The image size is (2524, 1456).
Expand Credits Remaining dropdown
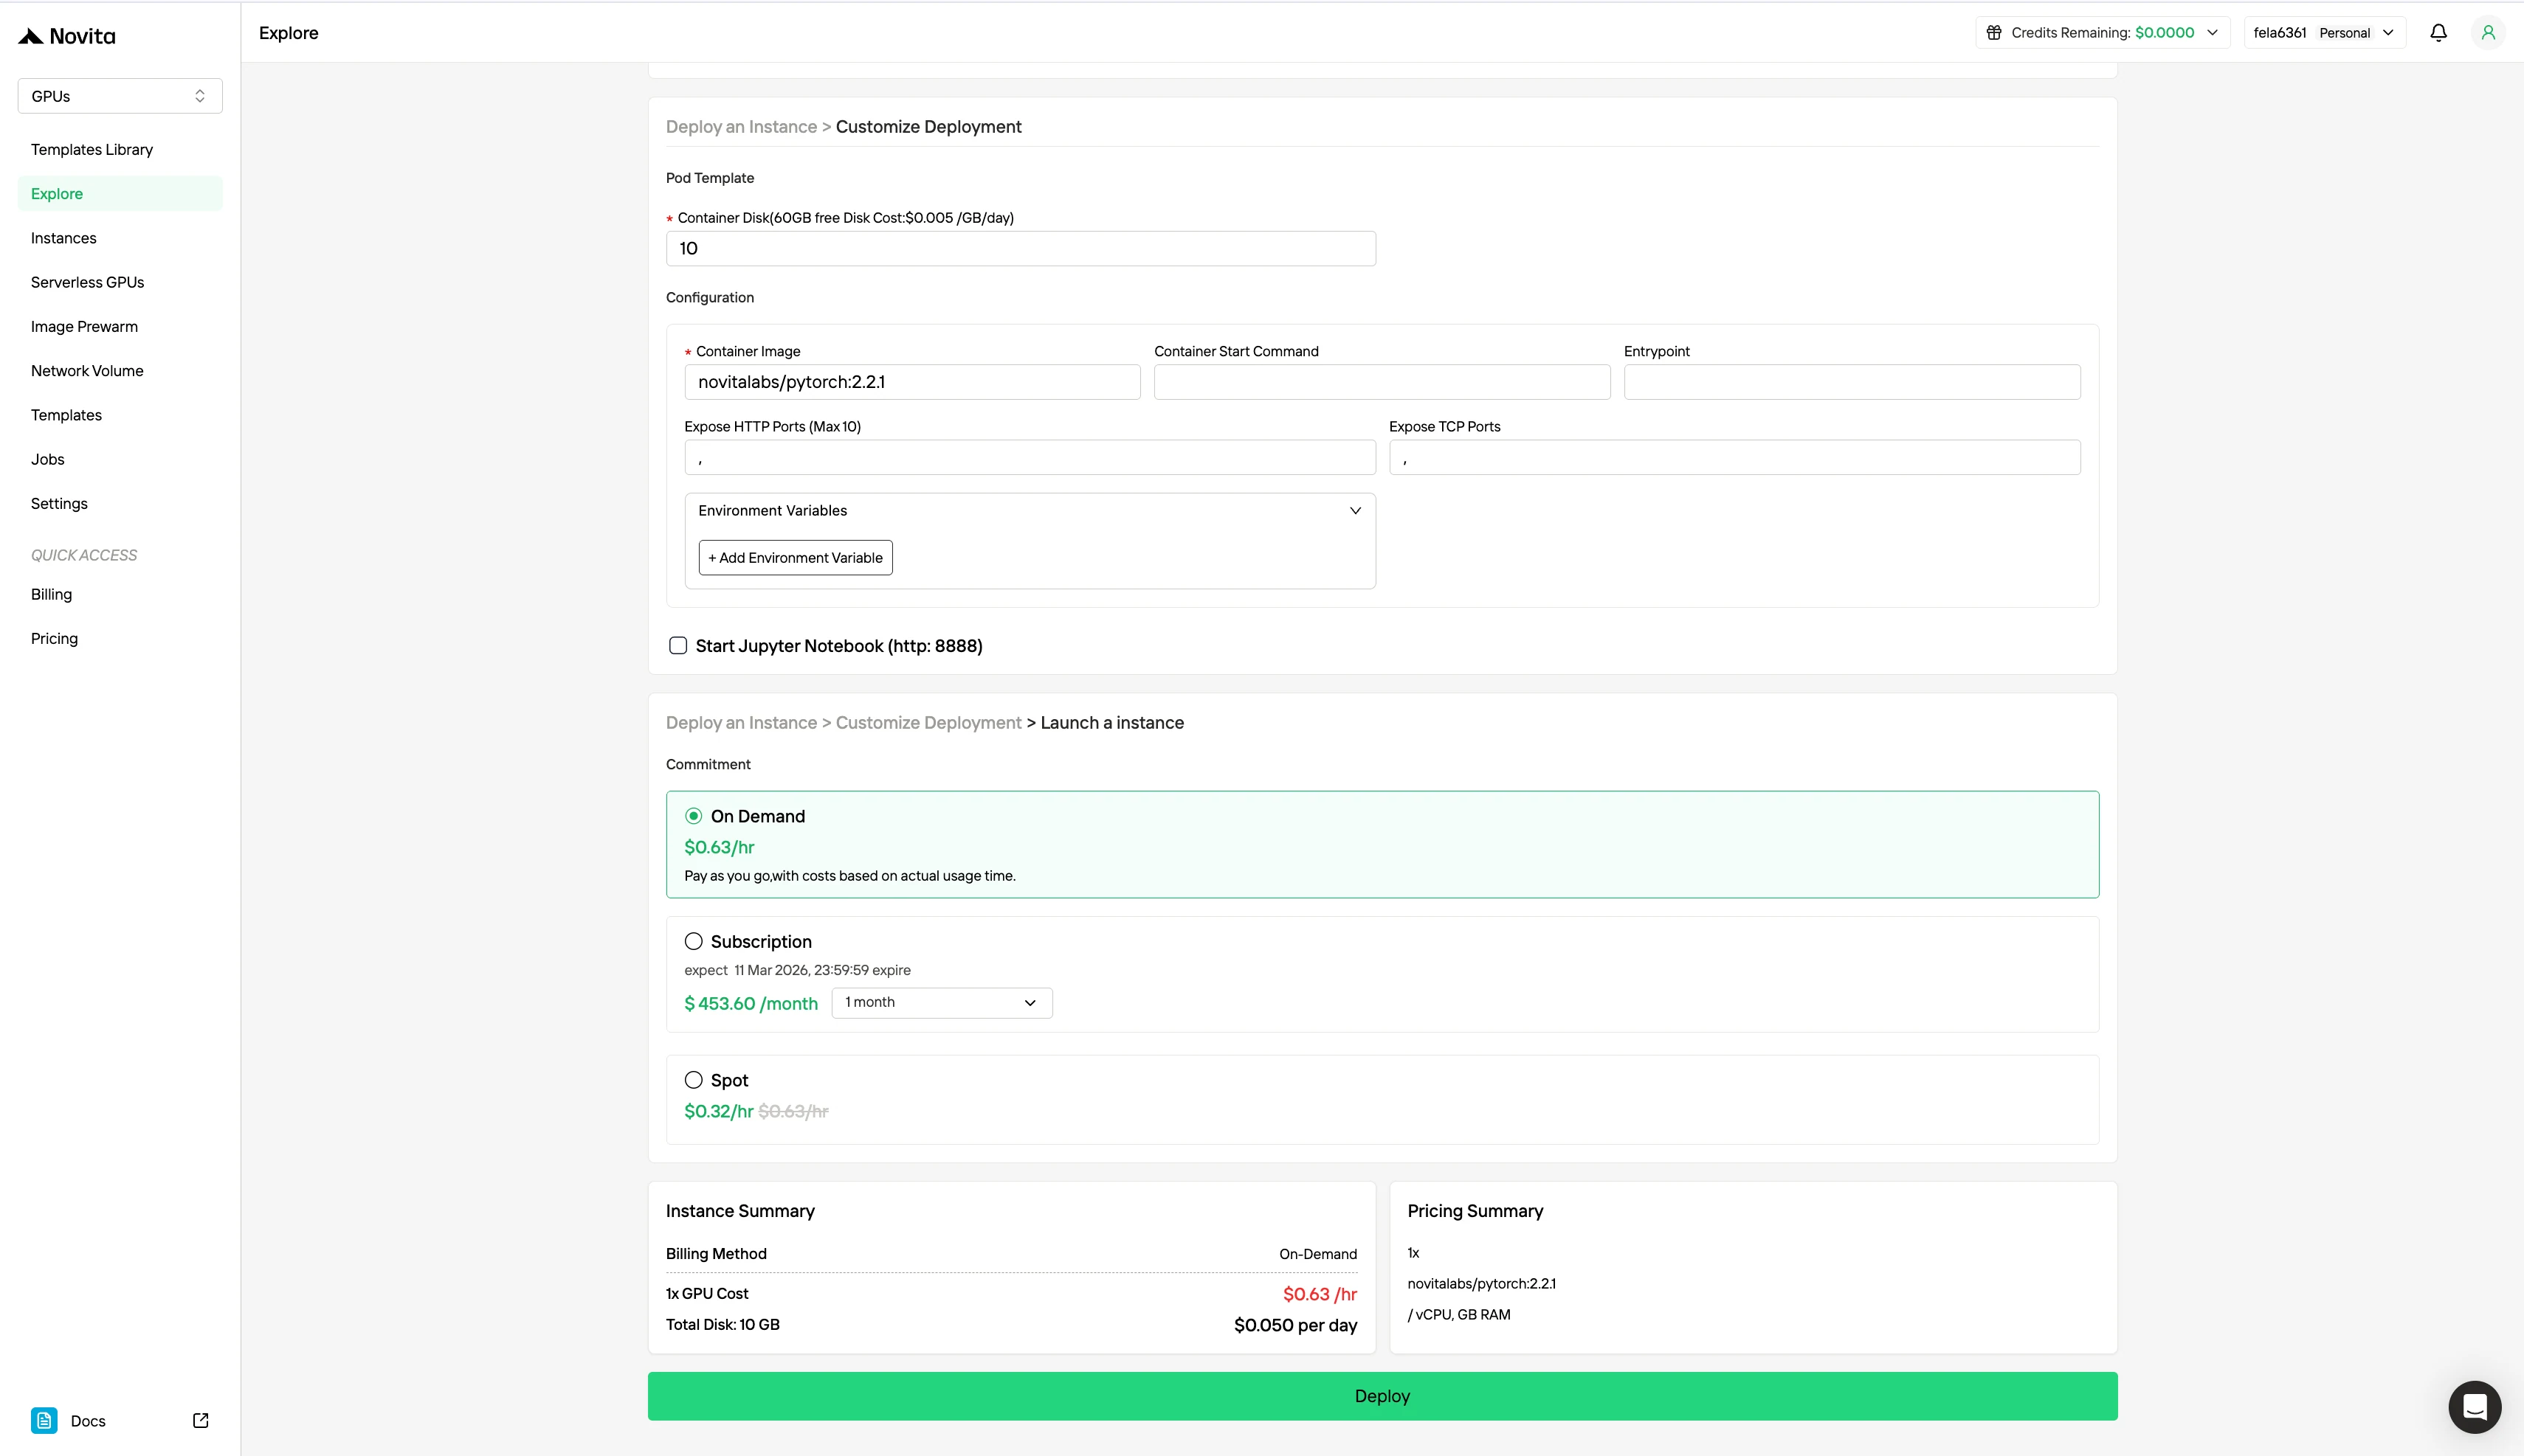2212,33
